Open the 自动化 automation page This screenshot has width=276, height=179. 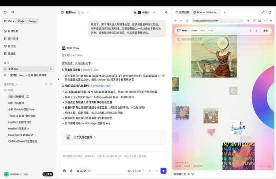(x=10, y=46)
